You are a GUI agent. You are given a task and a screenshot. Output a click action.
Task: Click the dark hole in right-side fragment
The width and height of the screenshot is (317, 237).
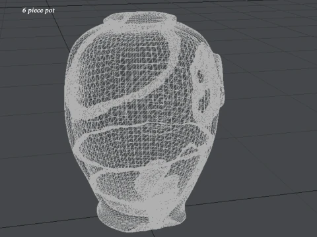point(200,76)
